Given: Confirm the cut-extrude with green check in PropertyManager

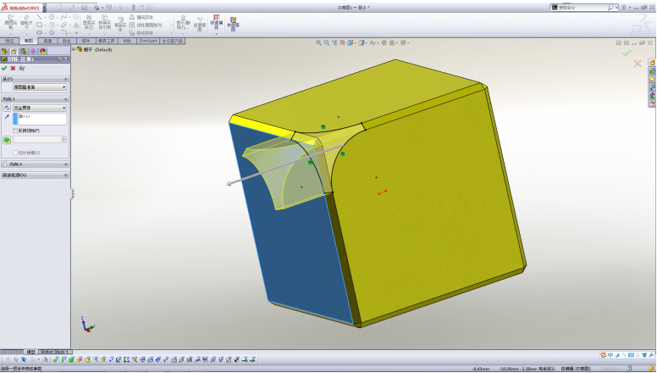Looking at the screenshot, I should 4,68.
